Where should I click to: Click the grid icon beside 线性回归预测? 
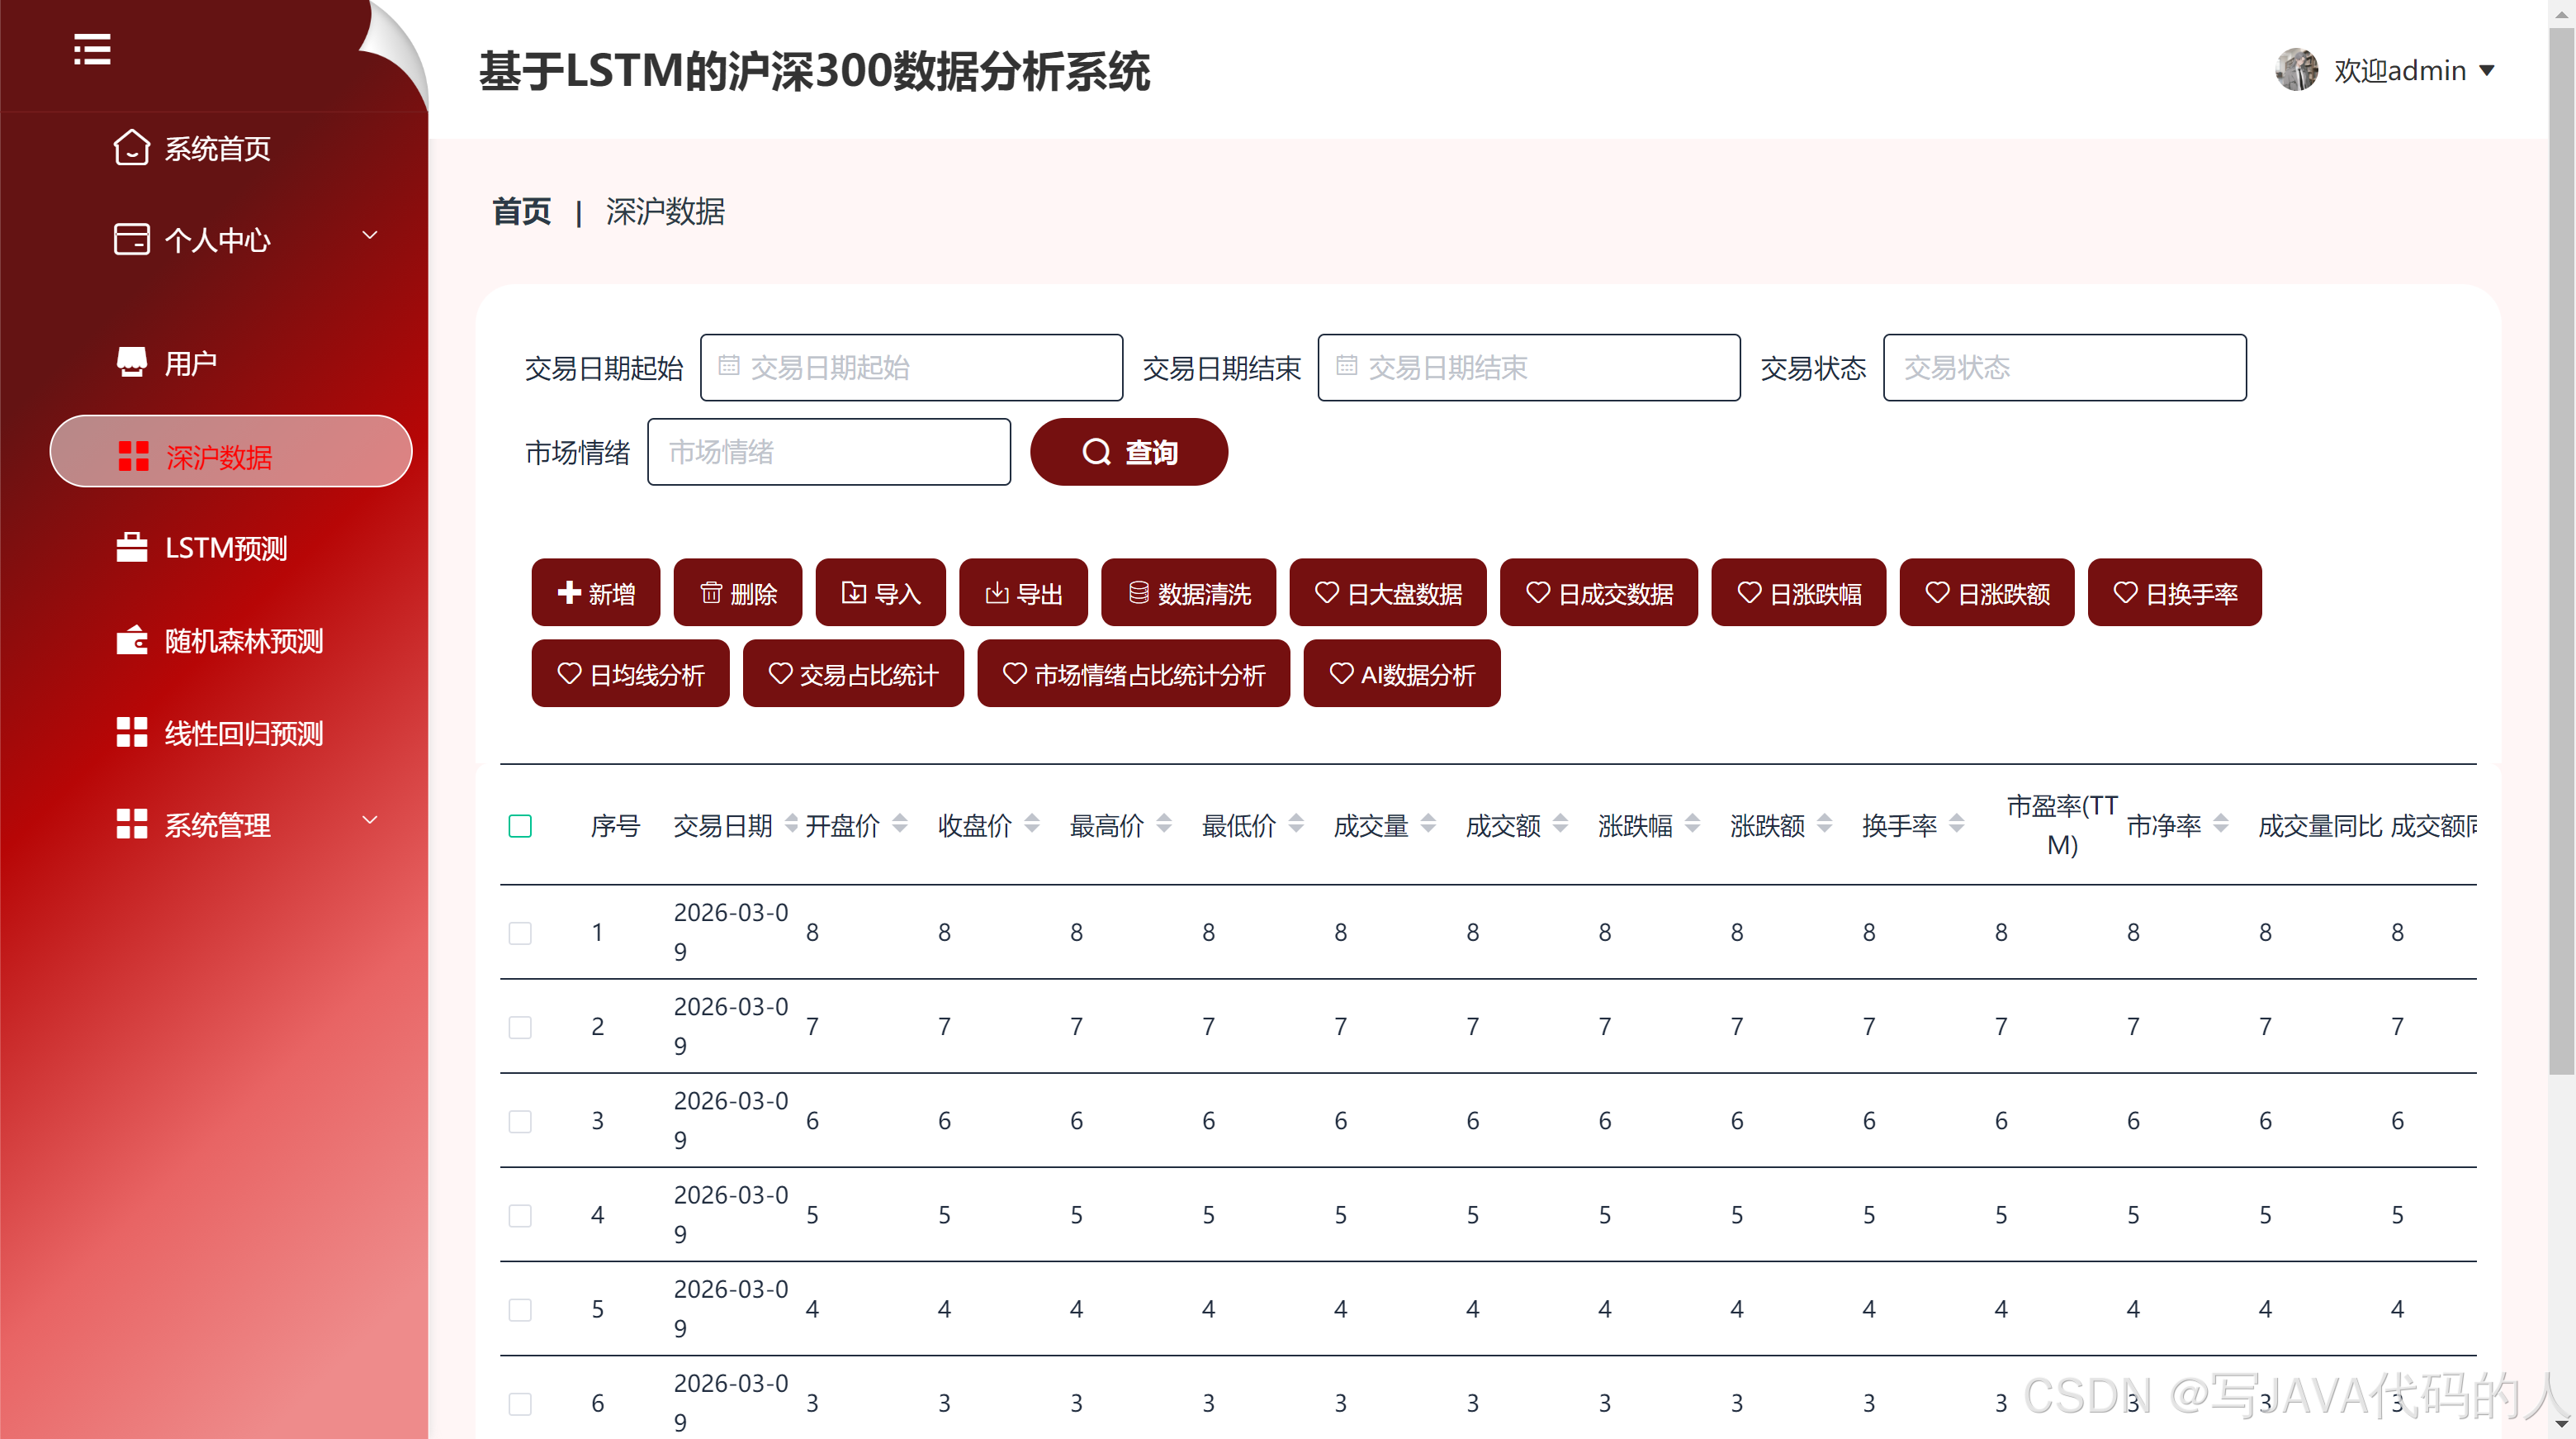coord(131,733)
